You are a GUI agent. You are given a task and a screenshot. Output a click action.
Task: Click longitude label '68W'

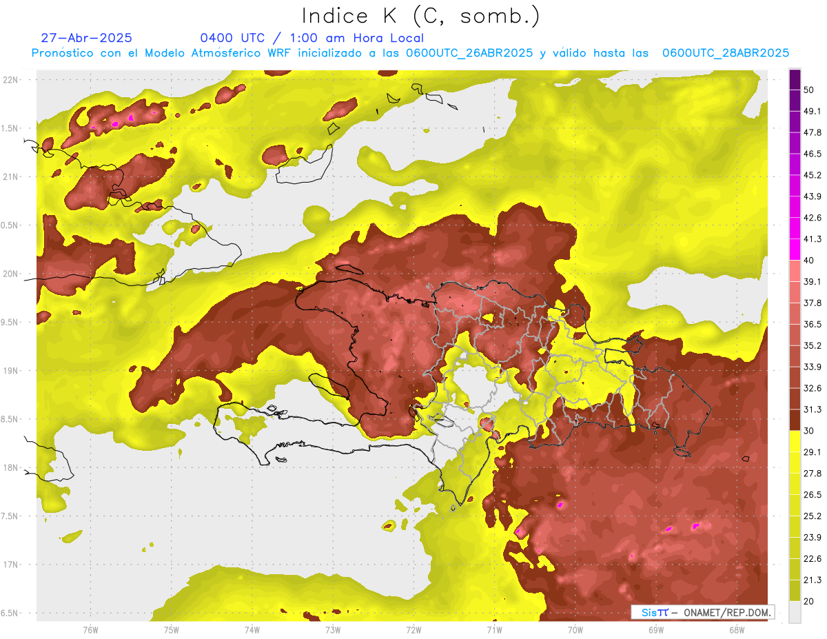(x=737, y=629)
